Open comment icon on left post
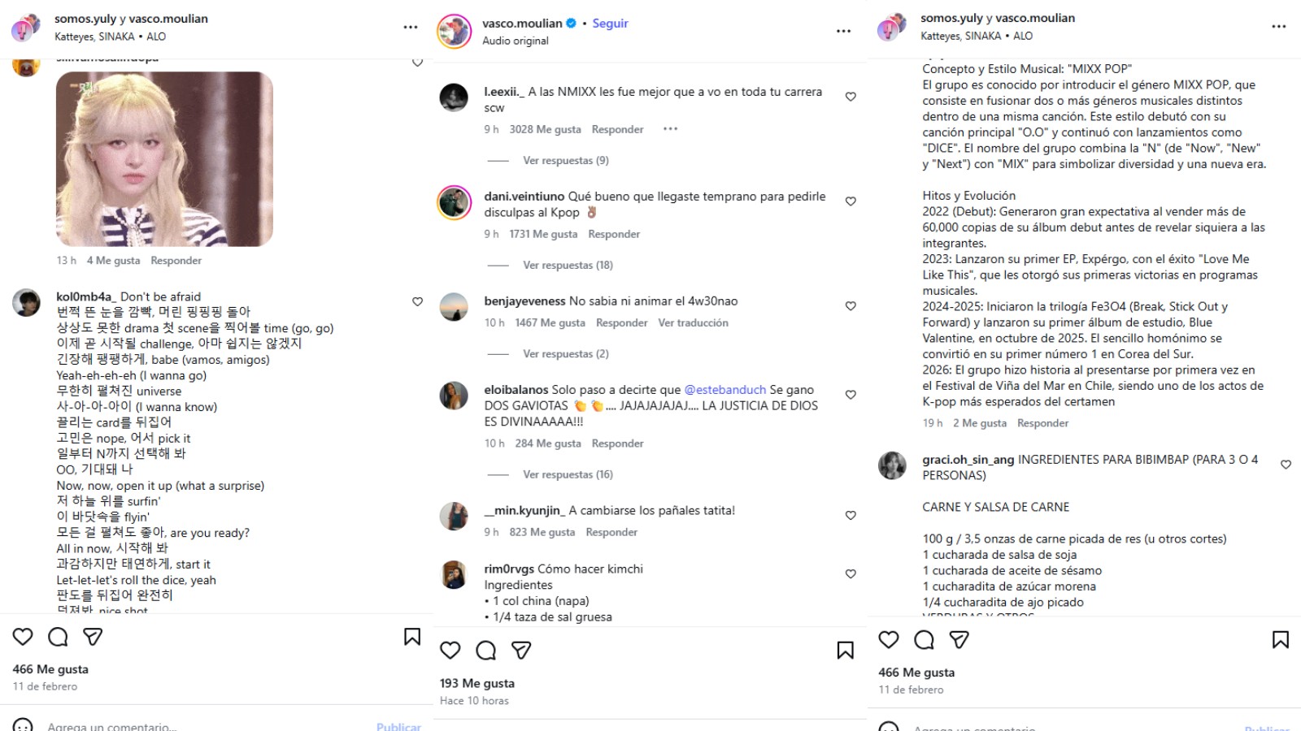The image size is (1301, 731). tap(58, 637)
